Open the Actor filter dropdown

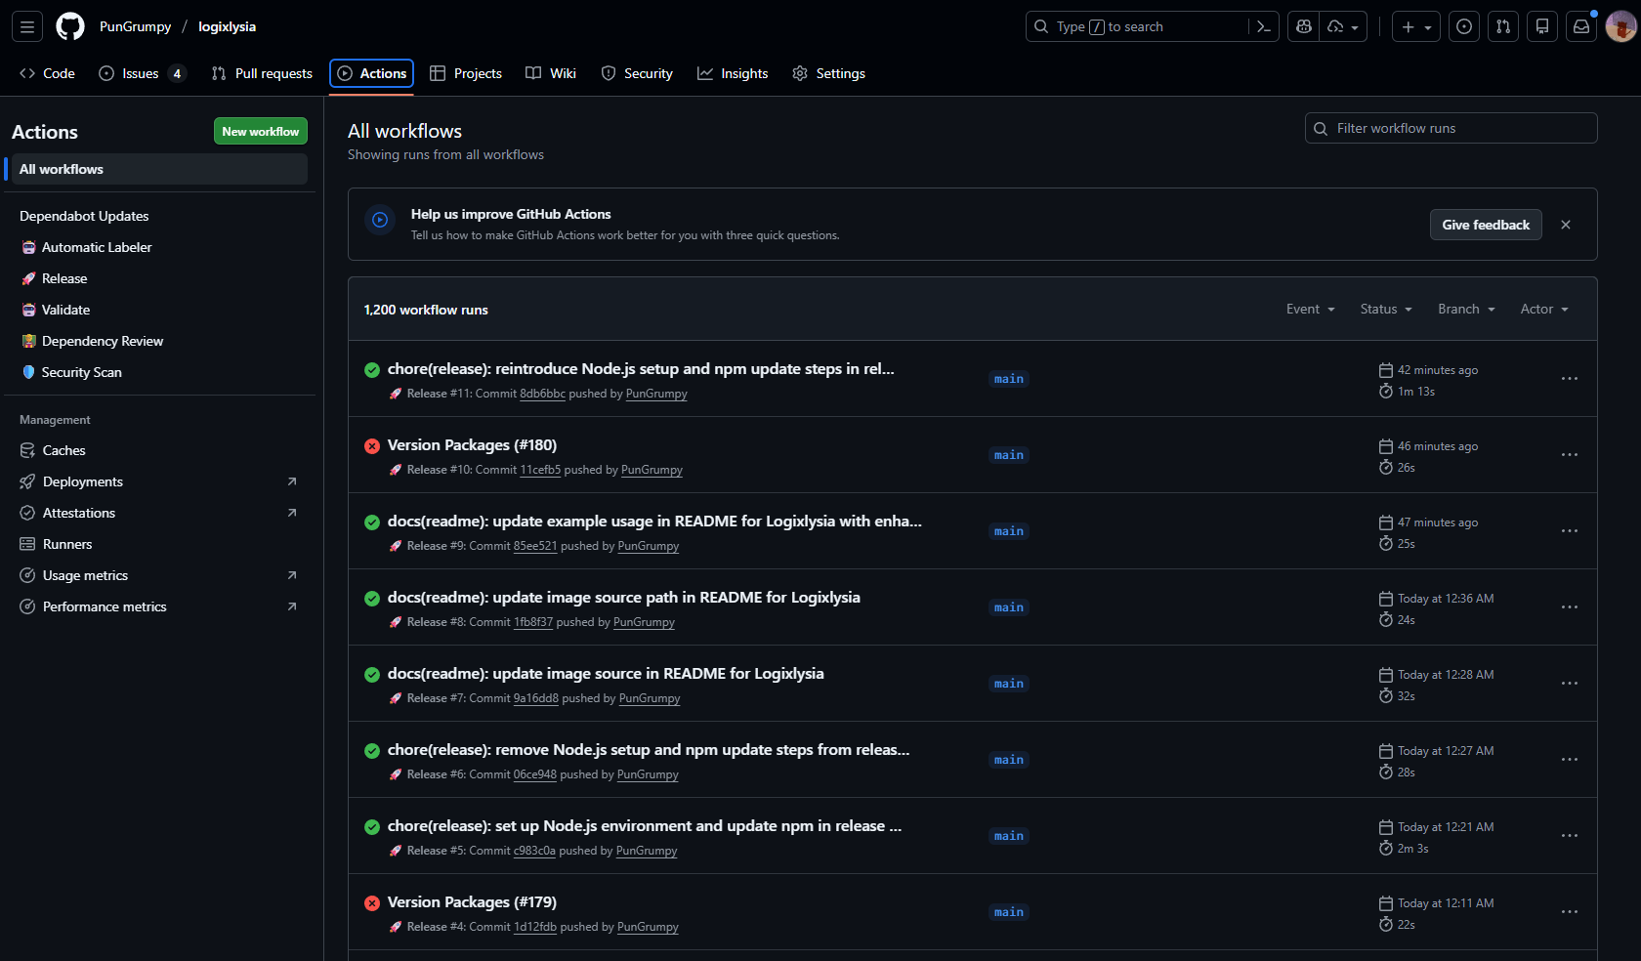(1544, 309)
